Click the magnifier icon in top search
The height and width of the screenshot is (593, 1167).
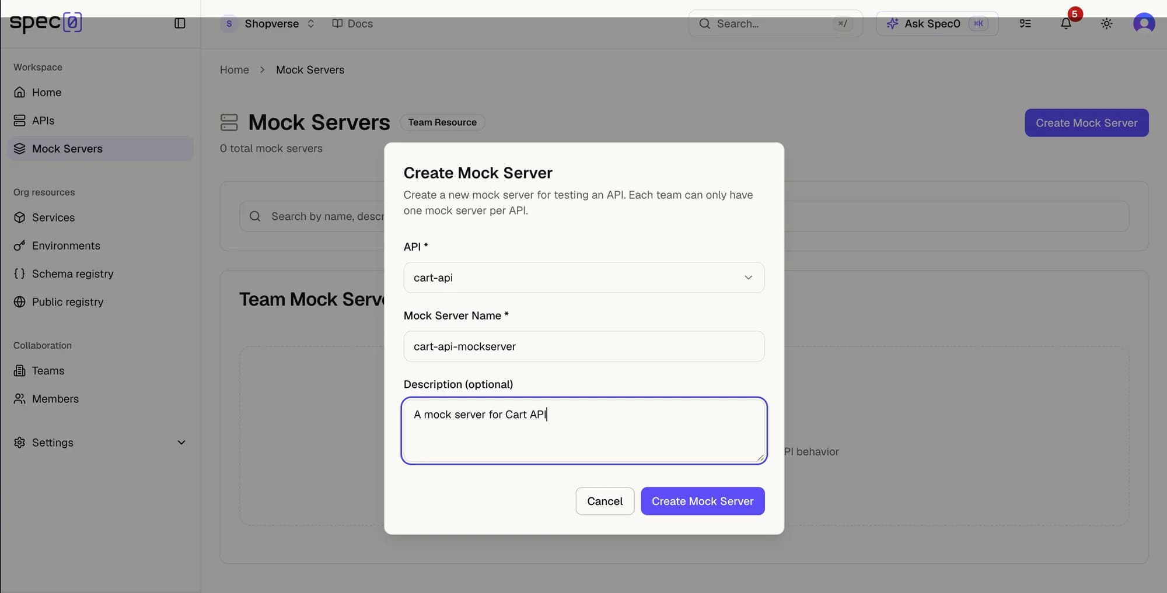click(x=705, y=24)
